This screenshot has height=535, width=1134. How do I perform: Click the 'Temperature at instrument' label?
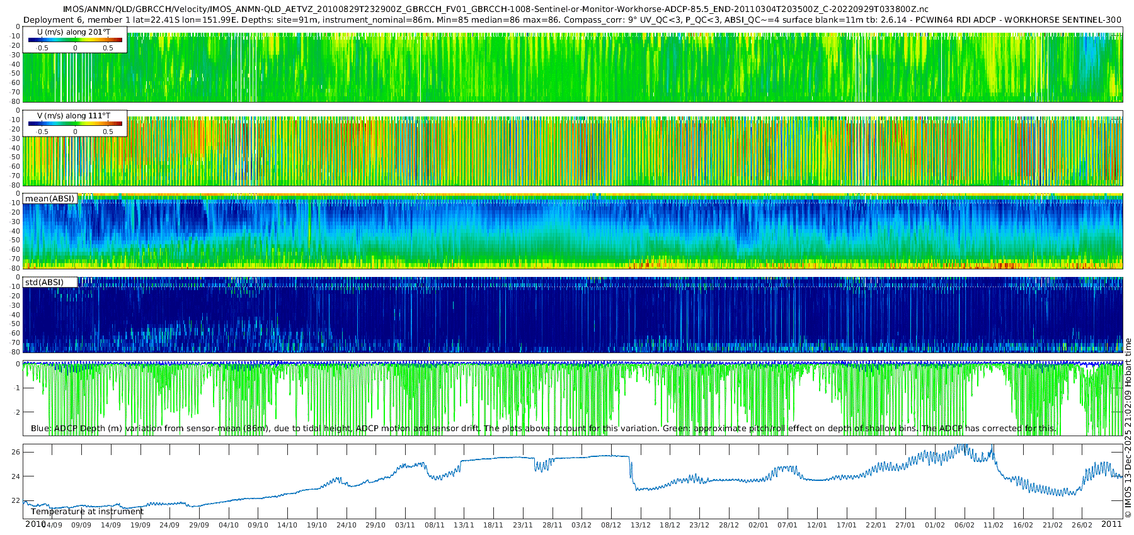[87, 512]
